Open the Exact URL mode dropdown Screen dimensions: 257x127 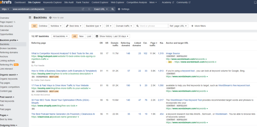101,9
